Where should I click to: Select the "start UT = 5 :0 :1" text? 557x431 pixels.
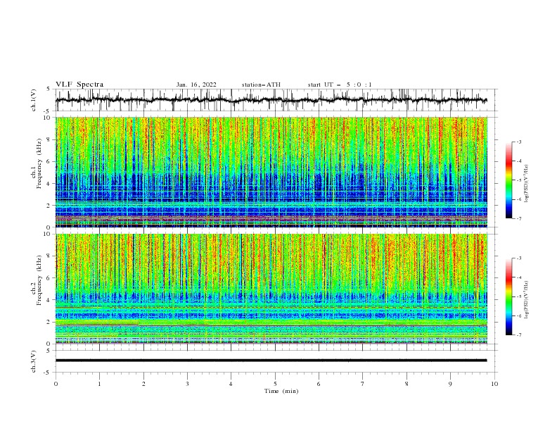tap(340, 85)
